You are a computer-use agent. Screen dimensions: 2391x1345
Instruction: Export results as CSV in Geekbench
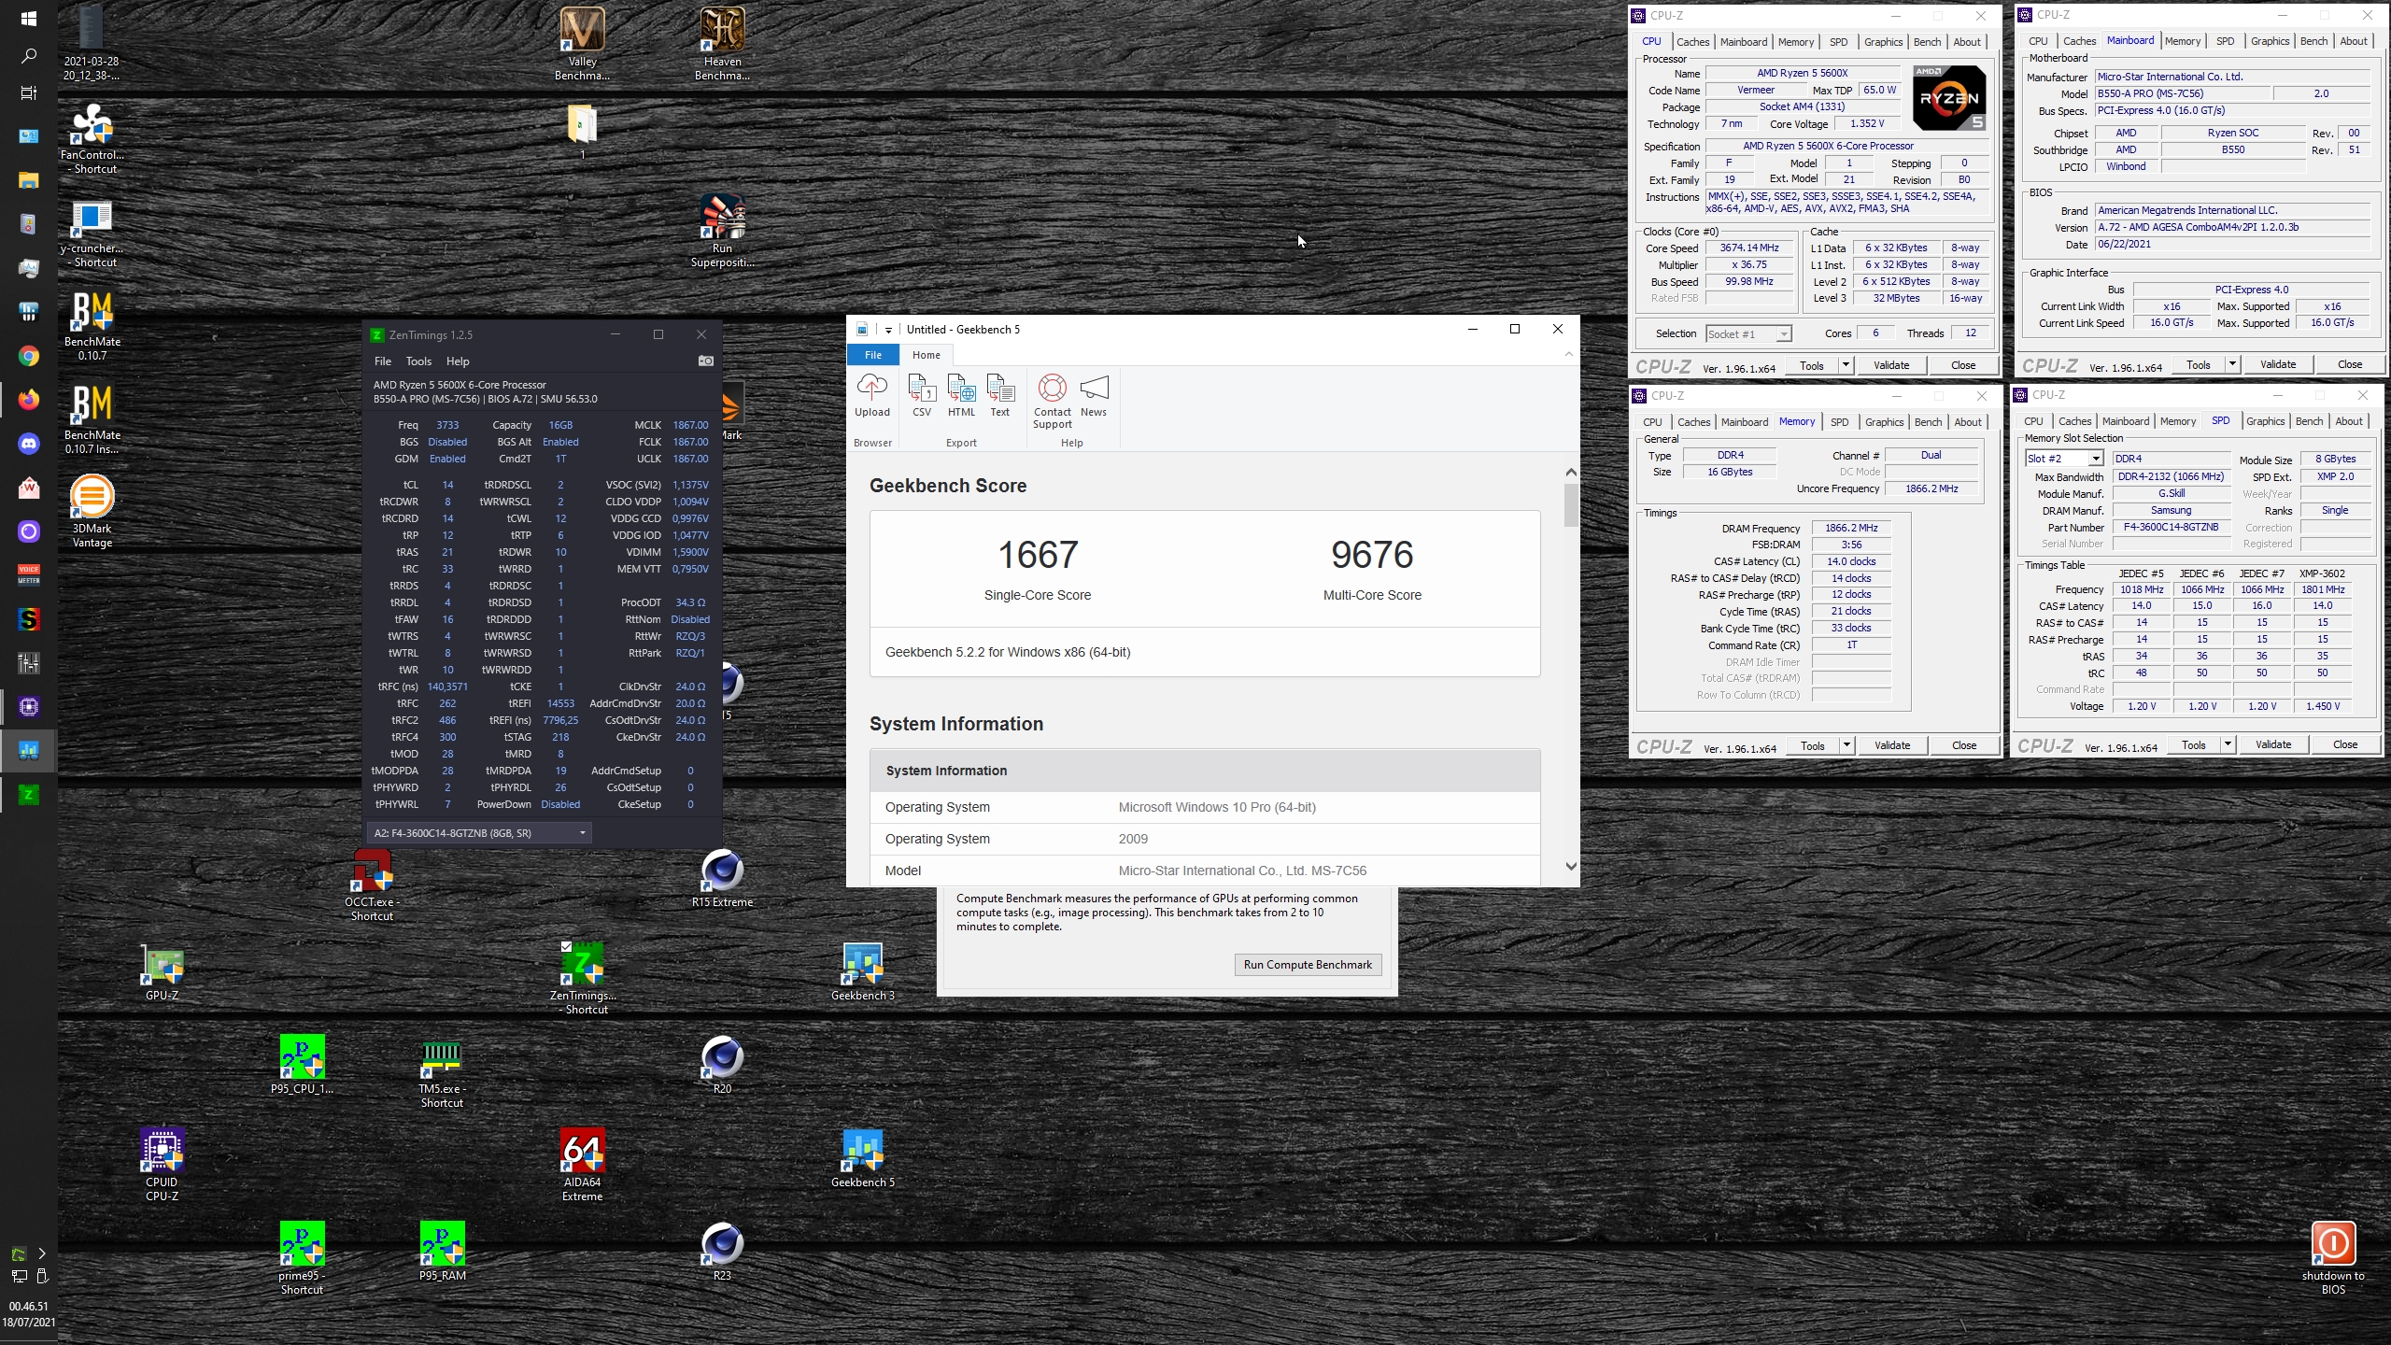922,396
